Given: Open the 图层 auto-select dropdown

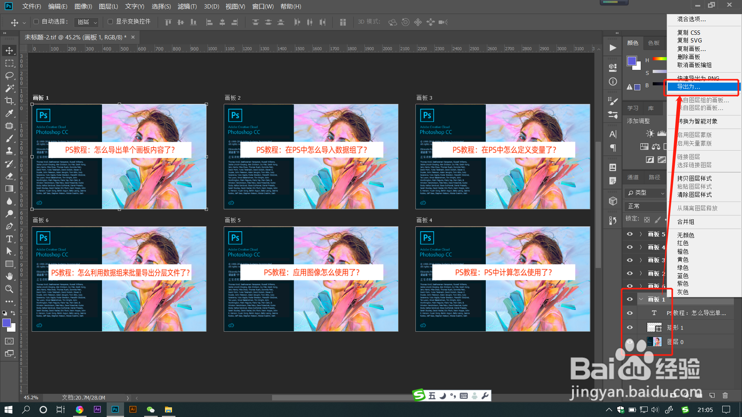Looking at the screenshot, I should click(86, 22).
